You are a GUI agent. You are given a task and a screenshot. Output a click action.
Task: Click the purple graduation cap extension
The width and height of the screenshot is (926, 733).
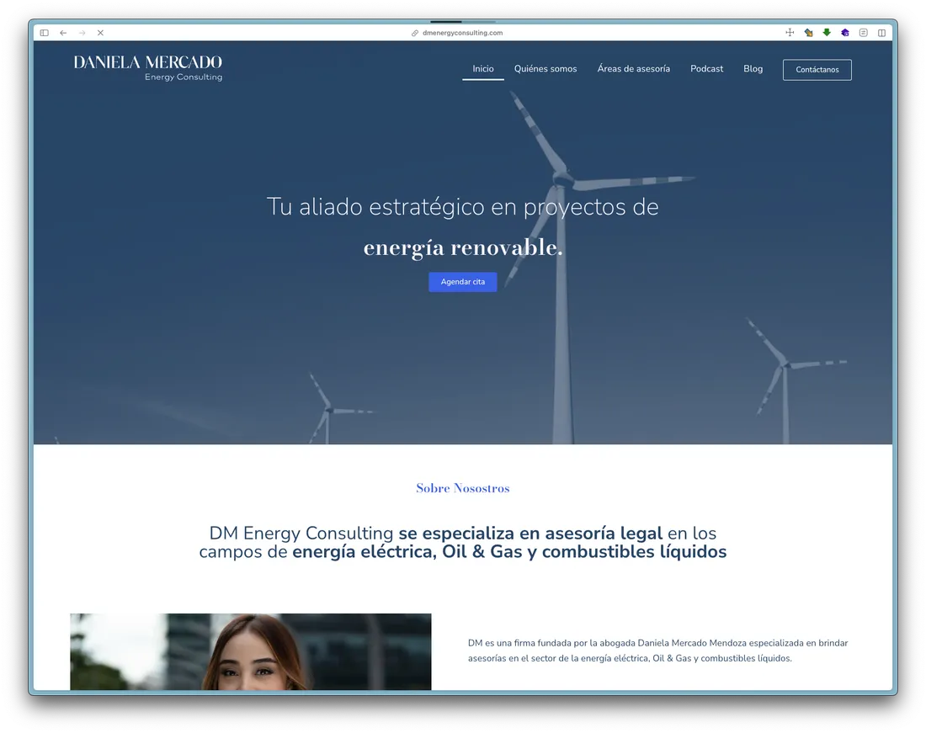tap(845, 33)
